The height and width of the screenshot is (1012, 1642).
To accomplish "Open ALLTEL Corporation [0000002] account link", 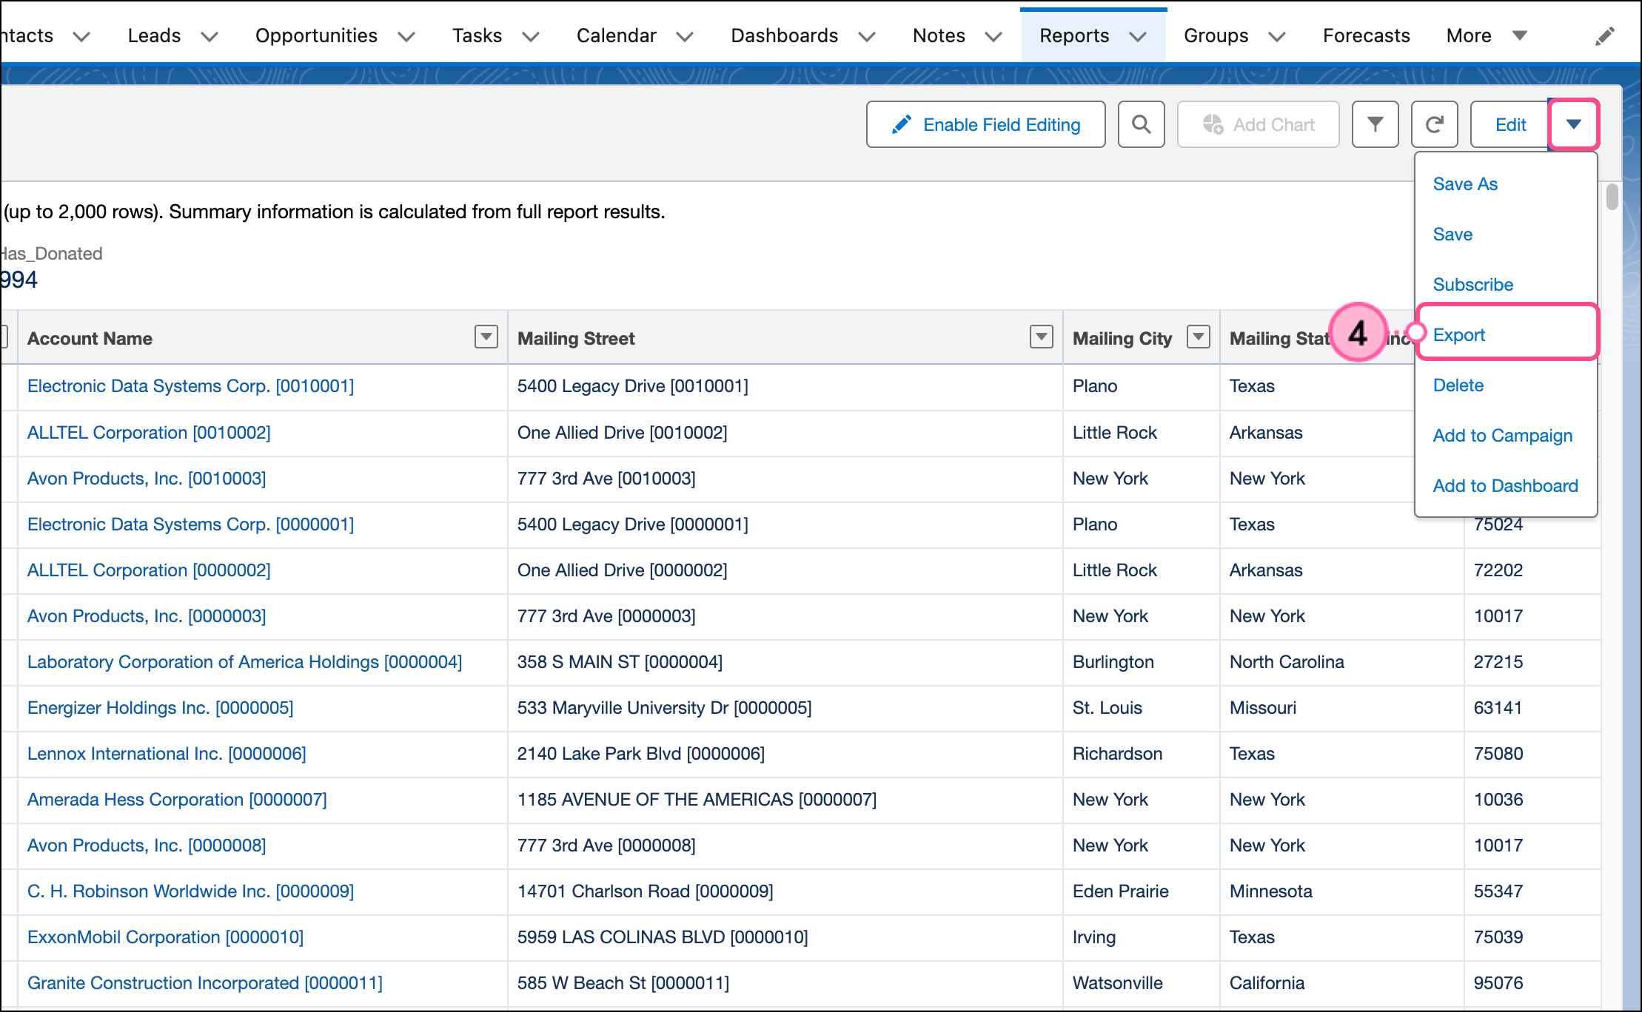I will [149, 570].
